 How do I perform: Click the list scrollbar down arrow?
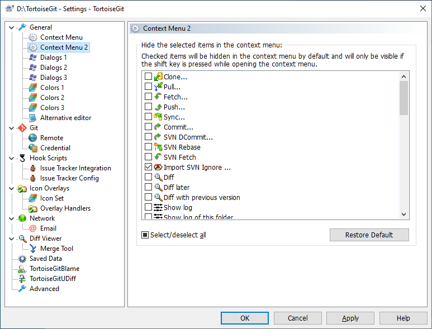point(404,214)
